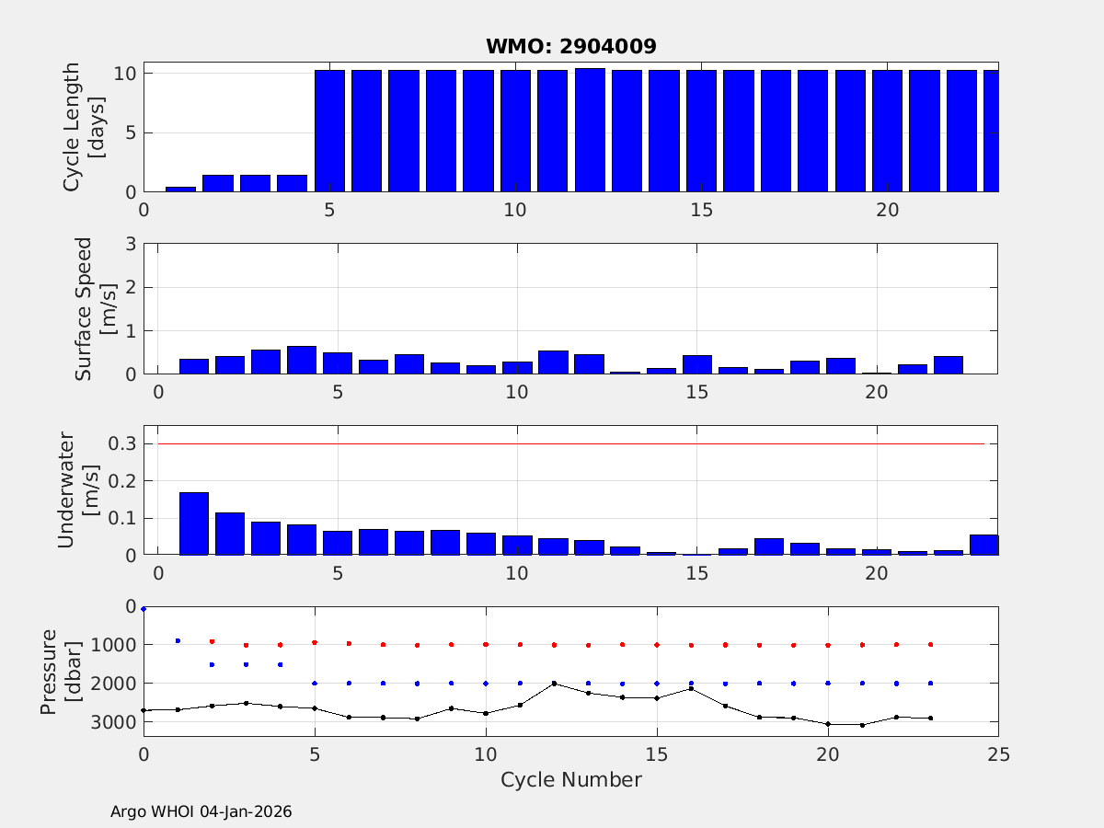This screenshot has height=828, width=1104.
Task: Select the last Surface Speed bar at cycle 22
Action: click(x=948, y=364)
